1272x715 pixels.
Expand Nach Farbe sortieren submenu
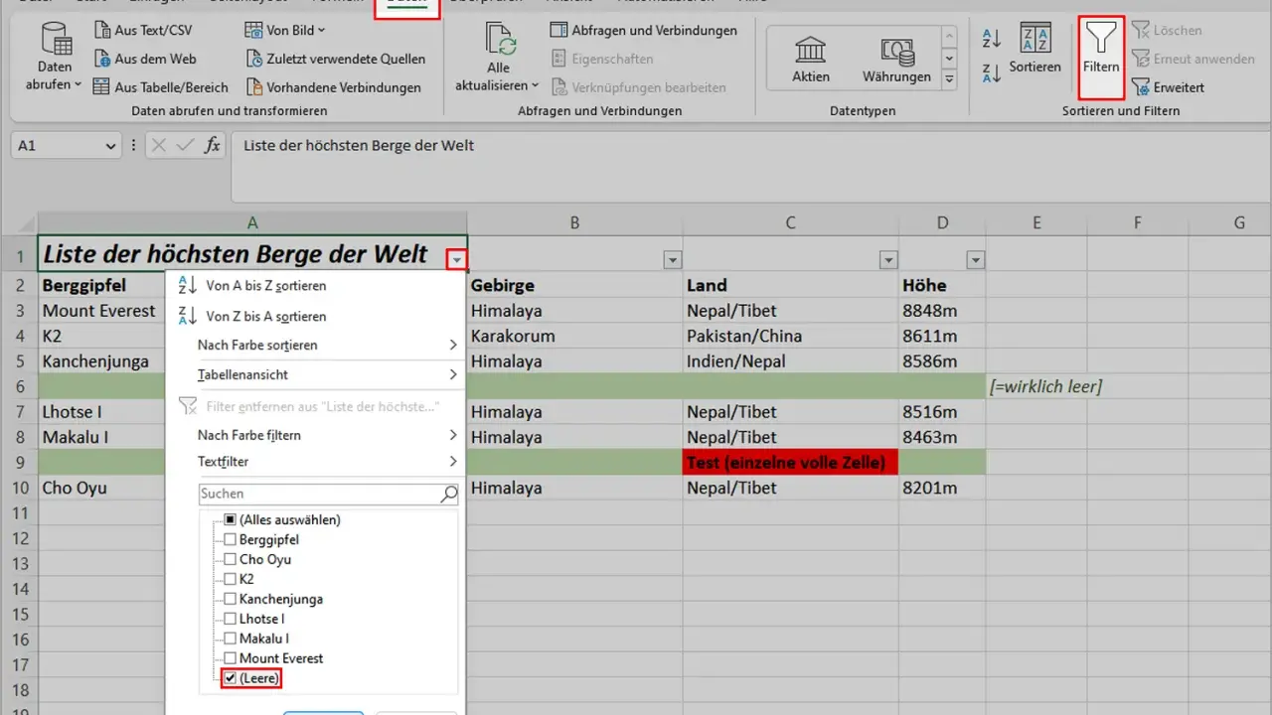(x=316, y=346)
